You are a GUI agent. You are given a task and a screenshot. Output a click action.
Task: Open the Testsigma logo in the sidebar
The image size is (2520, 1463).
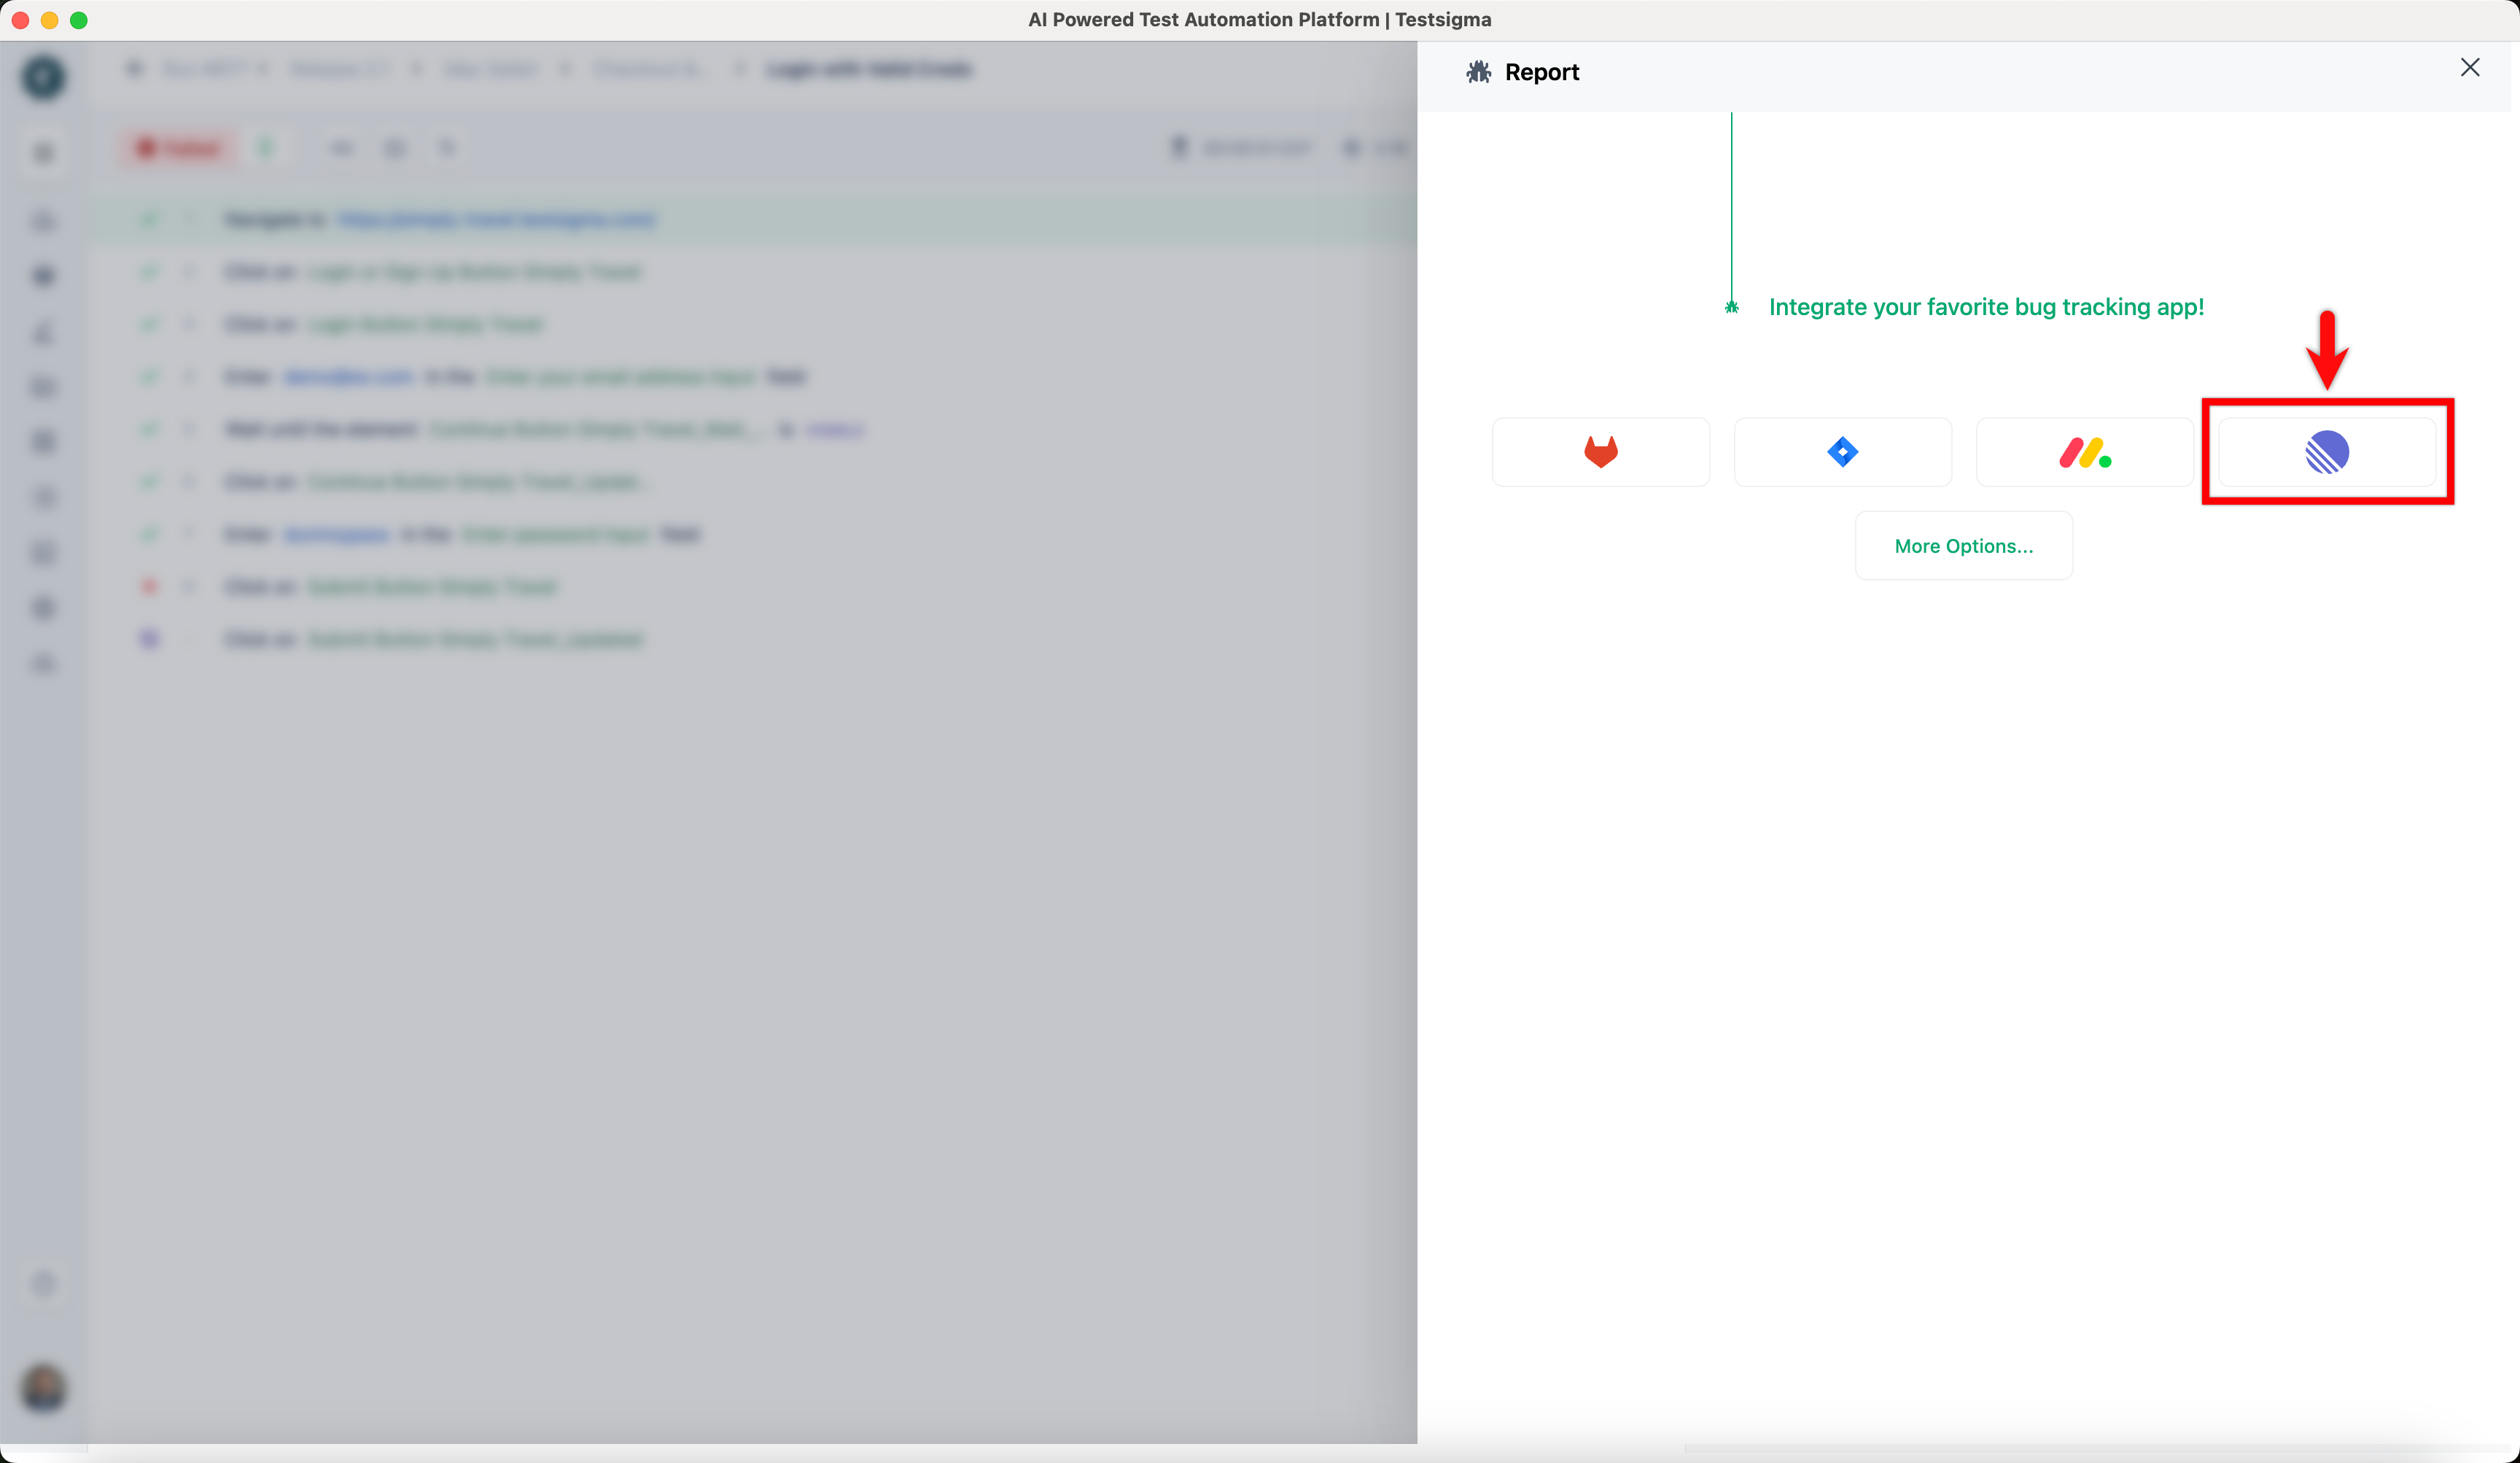tap(43, 77)
